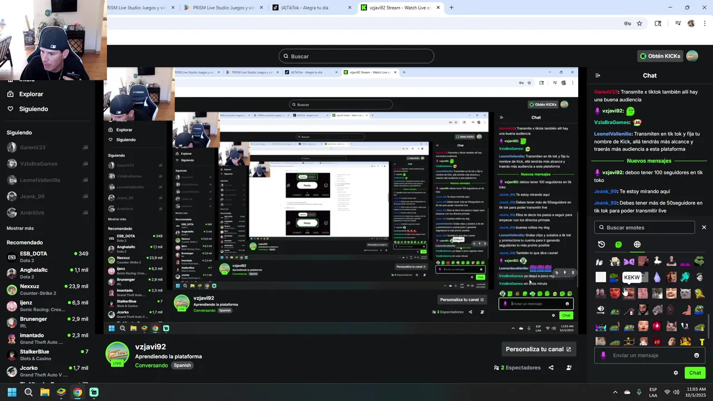Open a new browser tab

pos(451,8)
